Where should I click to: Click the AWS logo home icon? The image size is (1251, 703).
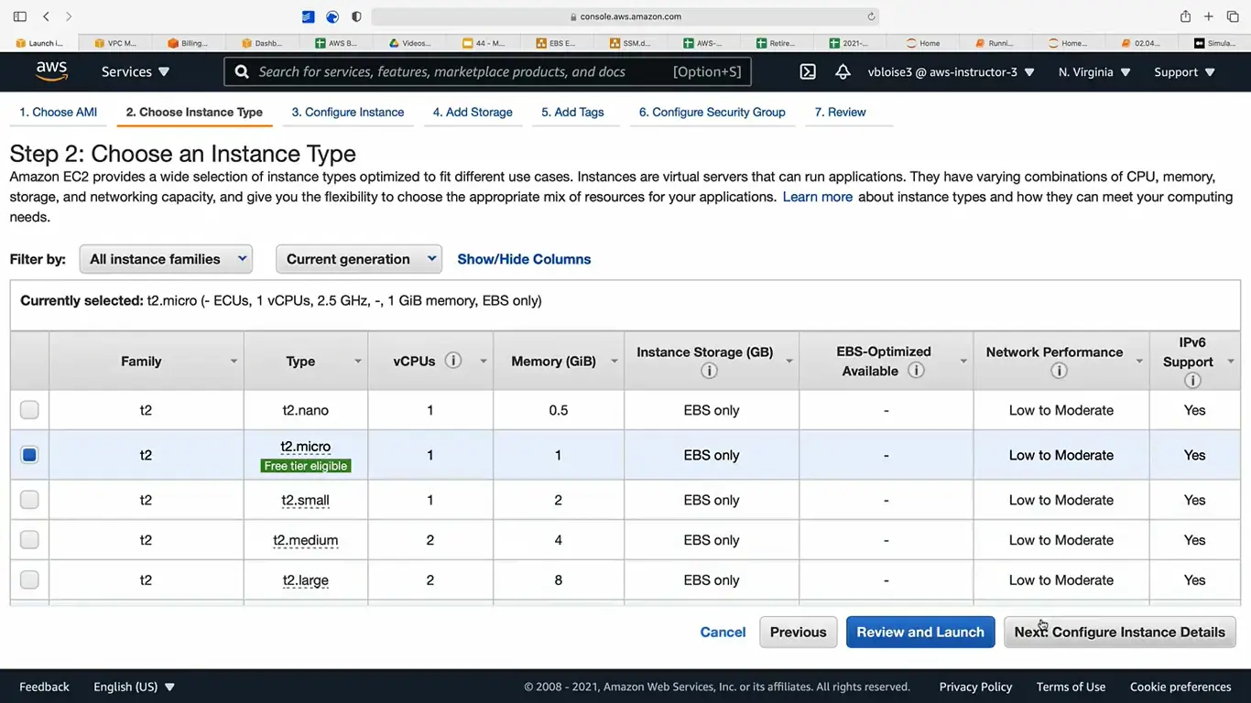[52, 71]
